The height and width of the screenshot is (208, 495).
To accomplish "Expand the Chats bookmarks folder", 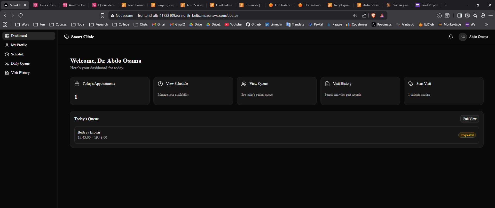I will (x=141, y=24).
